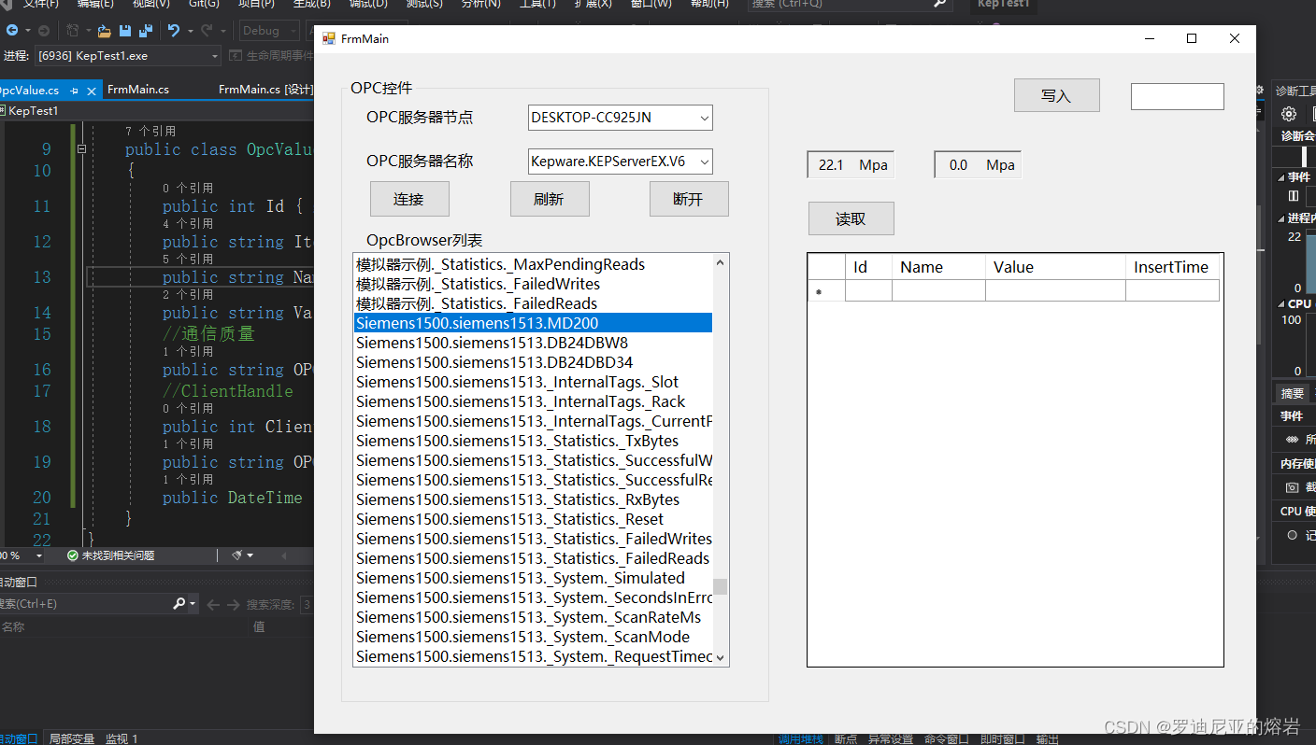This screenshot has height=745, width=1316.
Task: Click the OpcBrowser list scrollbar thumb
Action: click(x=720, y=586)
